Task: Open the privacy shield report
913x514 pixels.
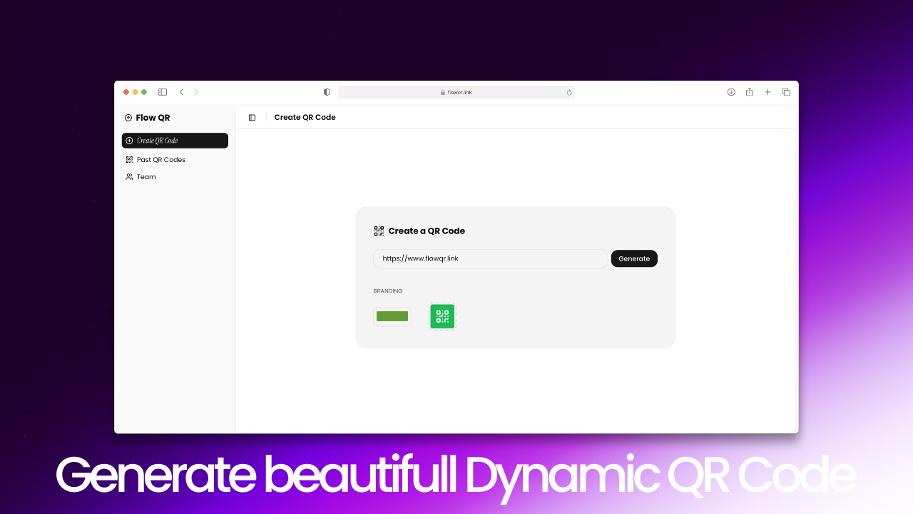Action: [x=327, y=92]
